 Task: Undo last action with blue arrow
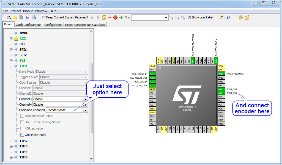tap(92, 17)
